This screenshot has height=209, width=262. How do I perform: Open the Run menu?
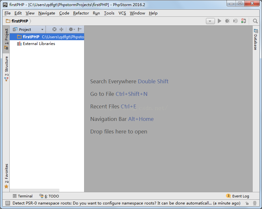pos(96,13)
